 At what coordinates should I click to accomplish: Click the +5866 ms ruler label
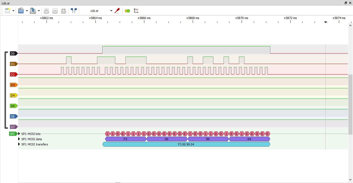point(144,18)
